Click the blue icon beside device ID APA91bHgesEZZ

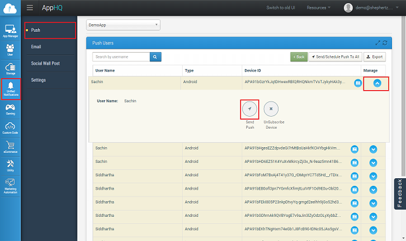355,150
